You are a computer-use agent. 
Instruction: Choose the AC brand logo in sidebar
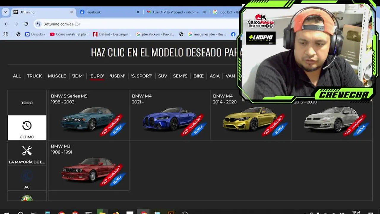click(x=27, y=176)
